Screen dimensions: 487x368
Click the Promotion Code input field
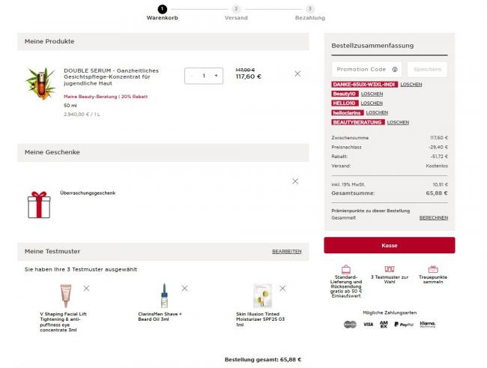tap(361, 69)
